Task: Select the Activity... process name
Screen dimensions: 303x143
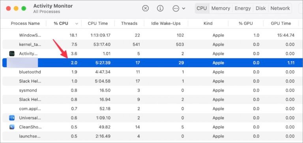Action: pos(28,54)
